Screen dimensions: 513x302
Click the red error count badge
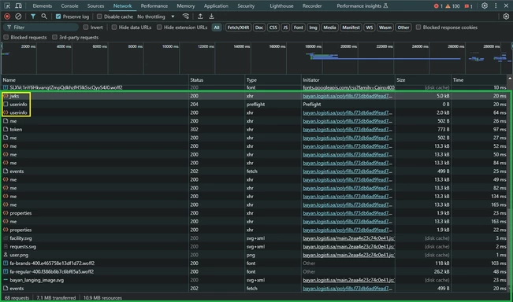point(438,6)
